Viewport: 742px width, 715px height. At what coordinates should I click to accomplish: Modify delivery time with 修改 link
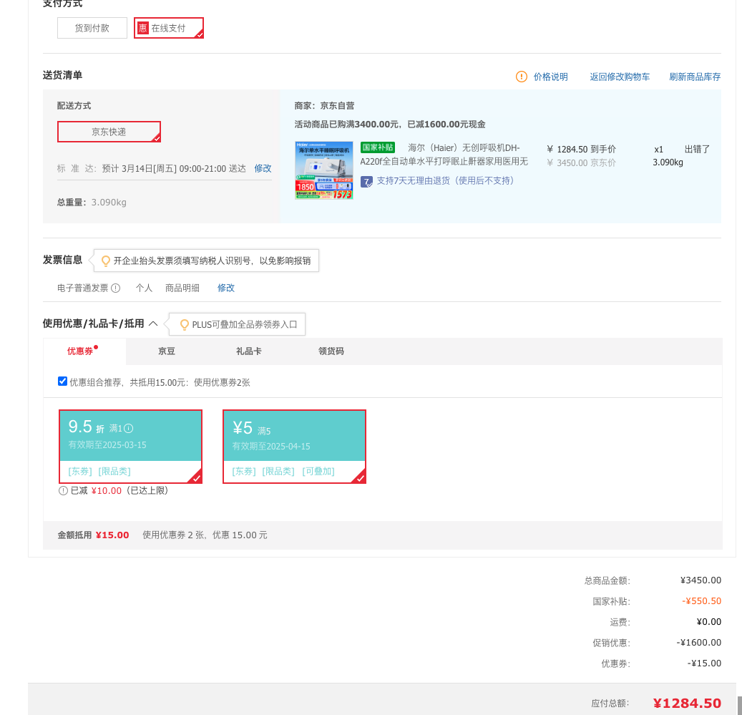click(x=263, y=168)
